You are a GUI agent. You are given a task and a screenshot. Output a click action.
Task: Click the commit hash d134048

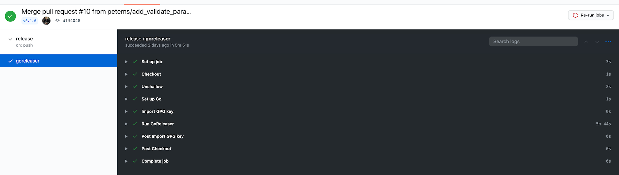(x=71, y=21)
